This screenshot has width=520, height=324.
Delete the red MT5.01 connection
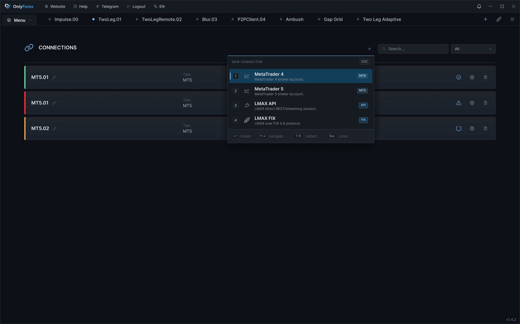[x=486, y=103]
